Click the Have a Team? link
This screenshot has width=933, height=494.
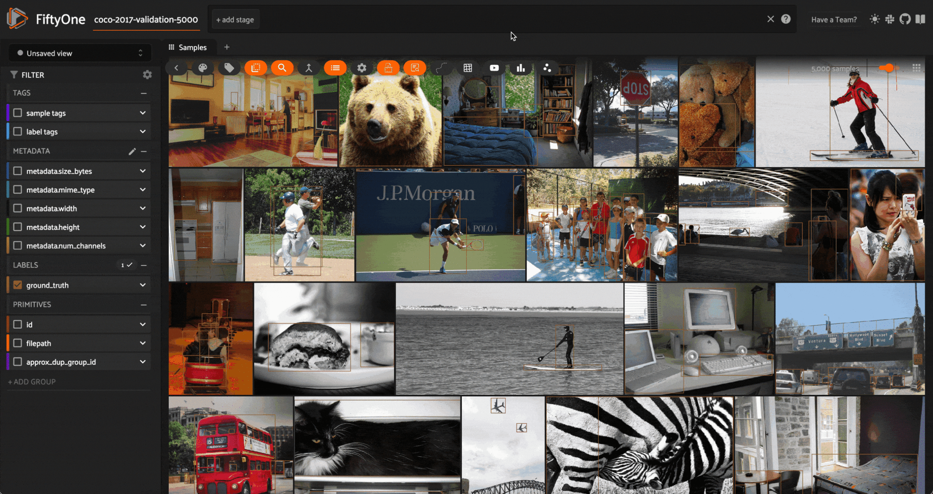pos(834,20)
